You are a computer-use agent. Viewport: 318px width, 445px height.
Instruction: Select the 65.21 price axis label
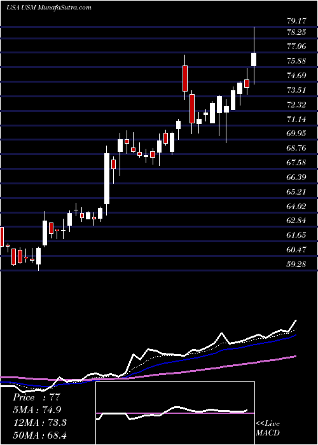click(x=297, y=192)
